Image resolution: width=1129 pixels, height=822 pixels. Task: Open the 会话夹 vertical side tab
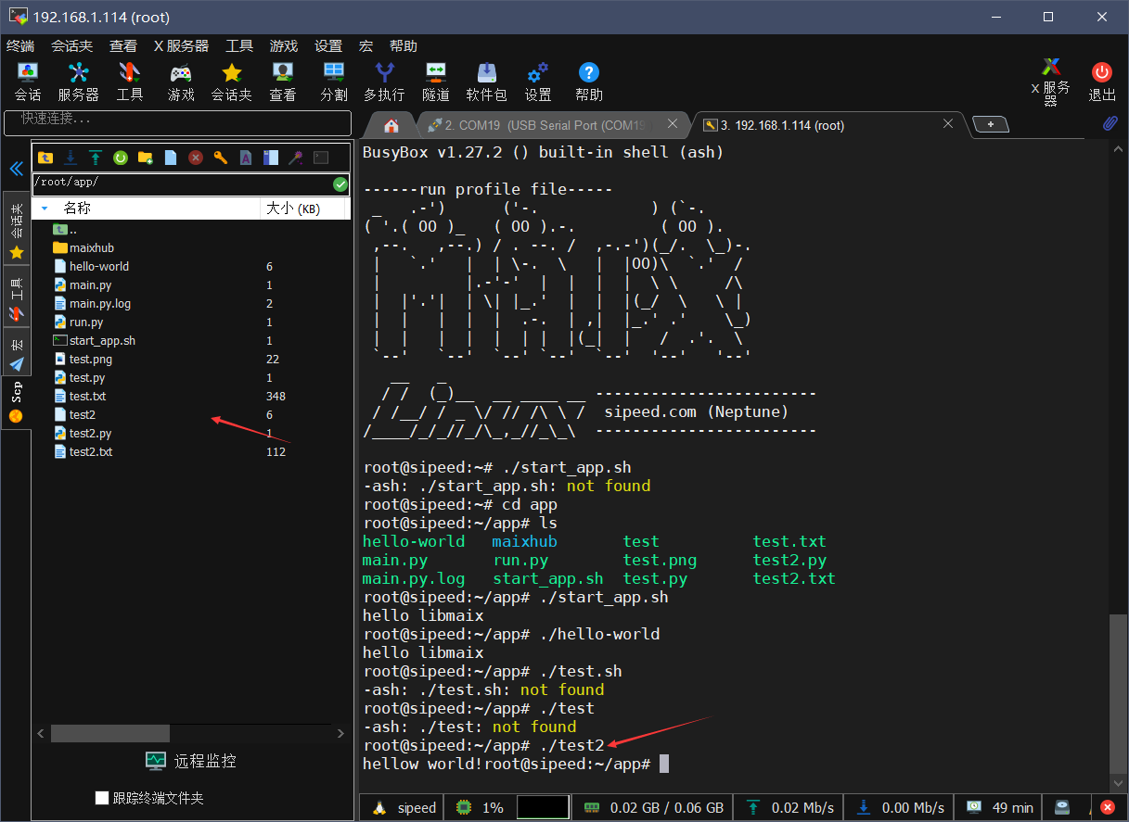point(16,228)
